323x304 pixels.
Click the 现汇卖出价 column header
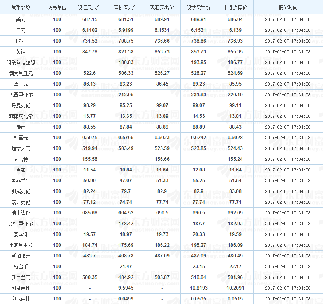point(162,8)
